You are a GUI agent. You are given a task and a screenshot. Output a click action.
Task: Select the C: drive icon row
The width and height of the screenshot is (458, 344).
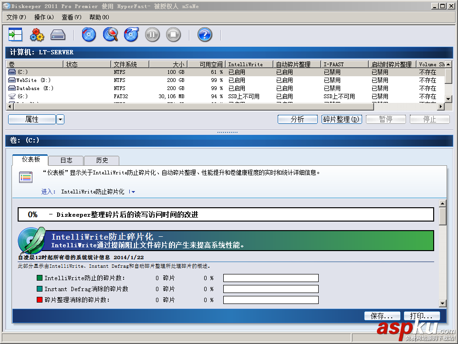(12, 72)
